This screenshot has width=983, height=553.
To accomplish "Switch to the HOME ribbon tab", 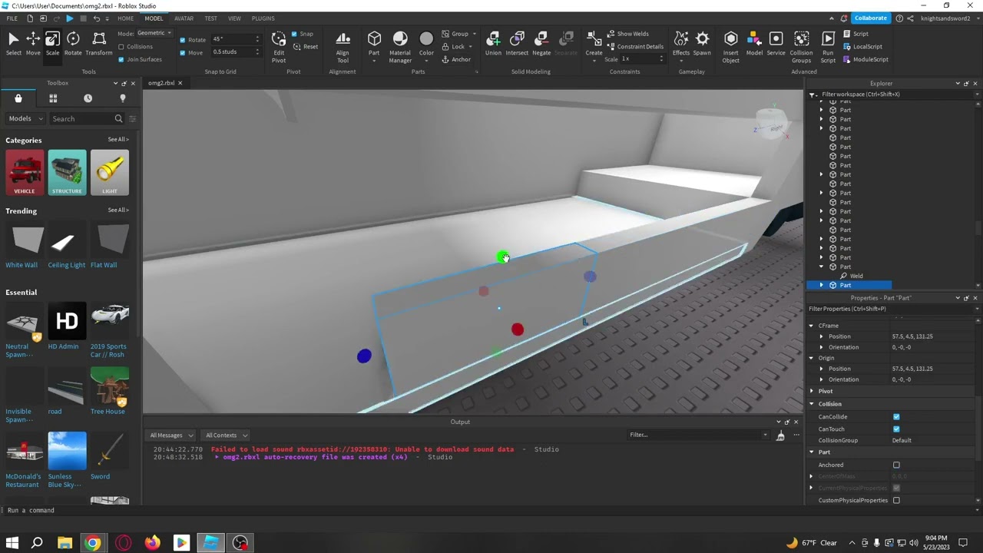I will [126, 18].
